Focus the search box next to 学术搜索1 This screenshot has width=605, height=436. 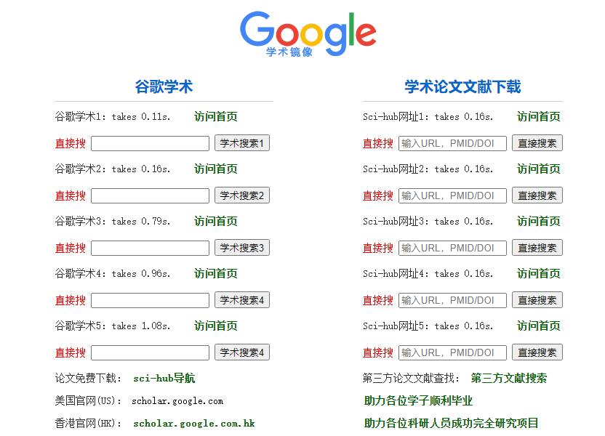(x=150, y=143)
